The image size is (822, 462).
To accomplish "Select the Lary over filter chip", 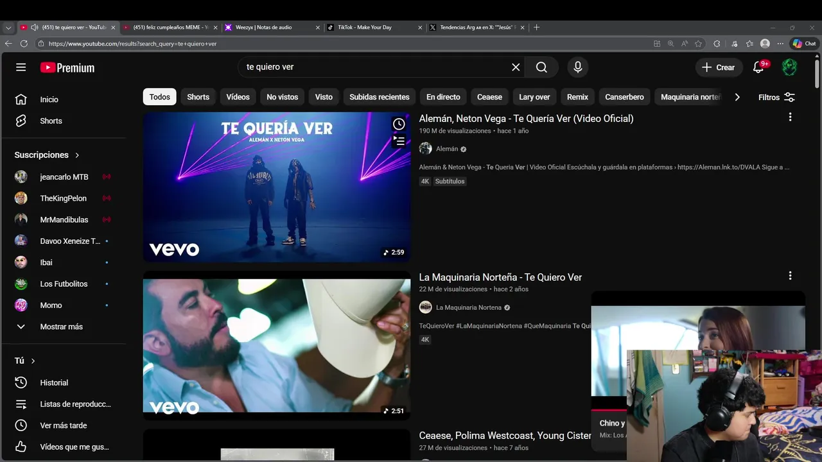I will [534, 97].
